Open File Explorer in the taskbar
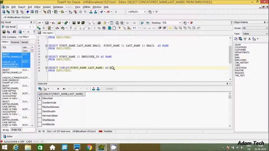 pos(28,147)
